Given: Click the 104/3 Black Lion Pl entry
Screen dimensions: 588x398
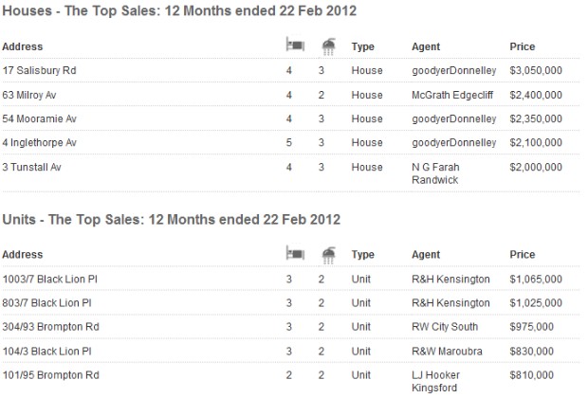Looking at the screenshot, I should pos(46,352).
